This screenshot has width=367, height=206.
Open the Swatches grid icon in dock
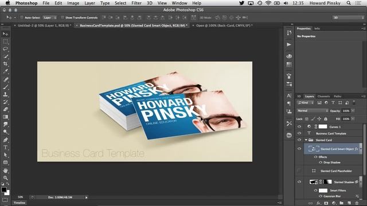click(289, 64)
